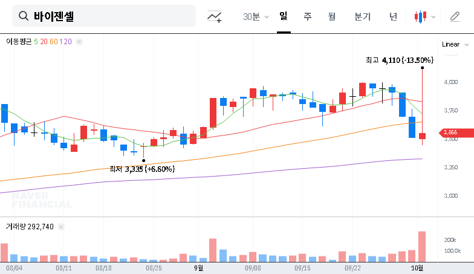This screenshot has width=474, height=274.
Task: Switch to the 주 weekly tab
Action: [x=307, y=16]
